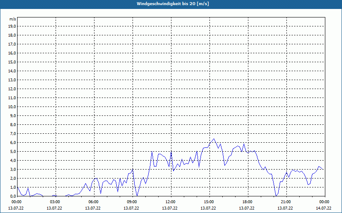Screen dimensions: 342x213
Task: Click the "4,0" y-axis value
Action: 13,161
